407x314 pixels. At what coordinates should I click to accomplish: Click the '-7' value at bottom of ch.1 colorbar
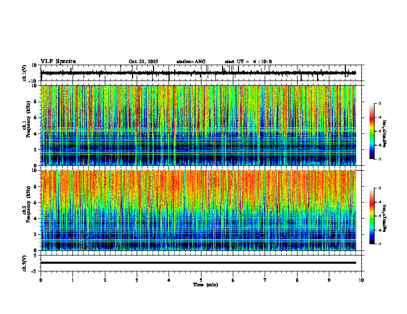point(379,159)
